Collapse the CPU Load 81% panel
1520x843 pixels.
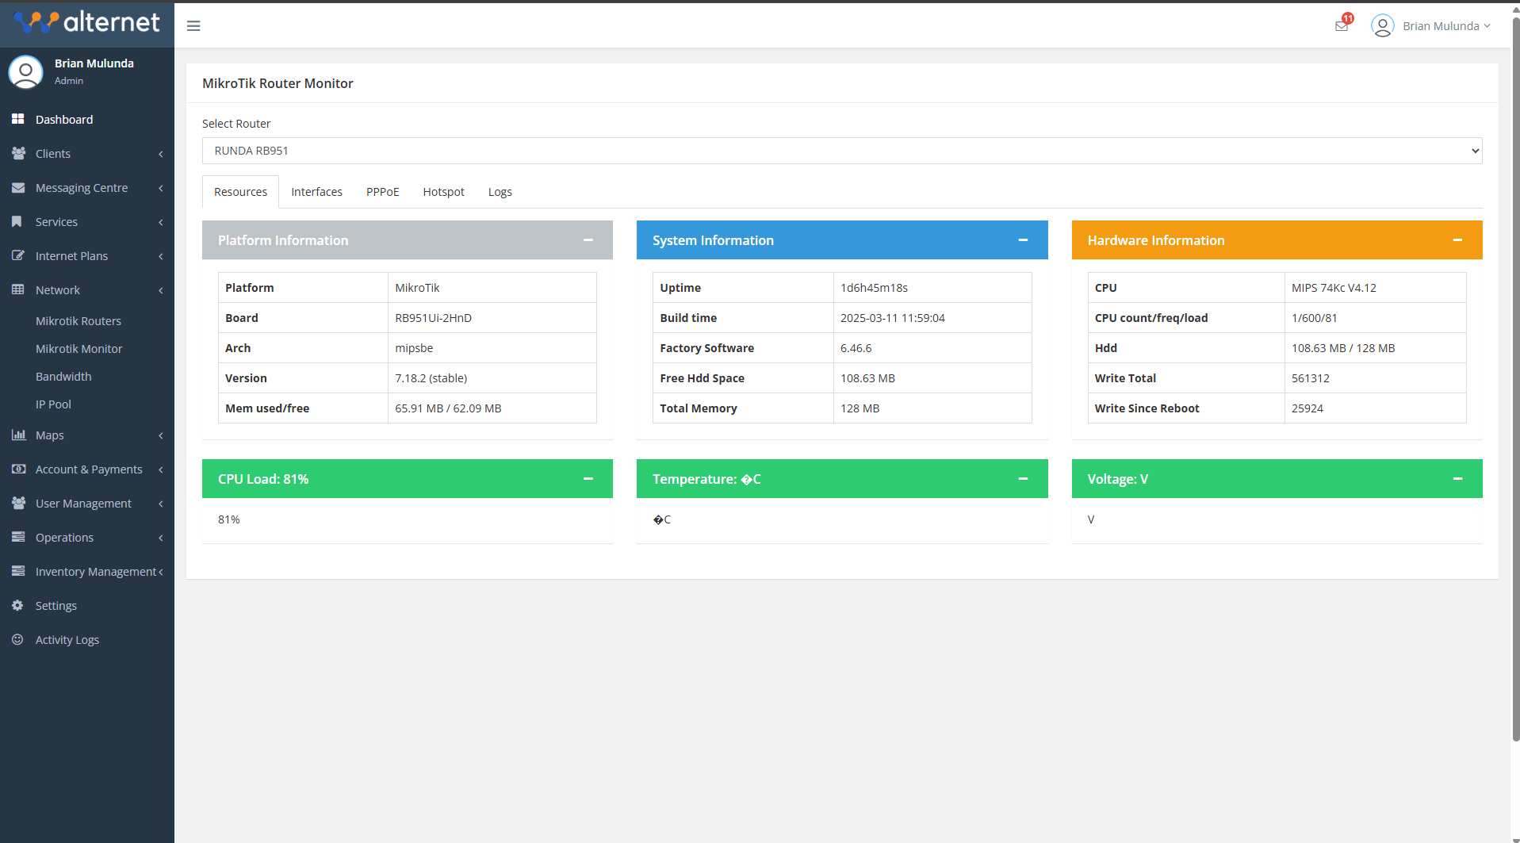coord(588,478)
